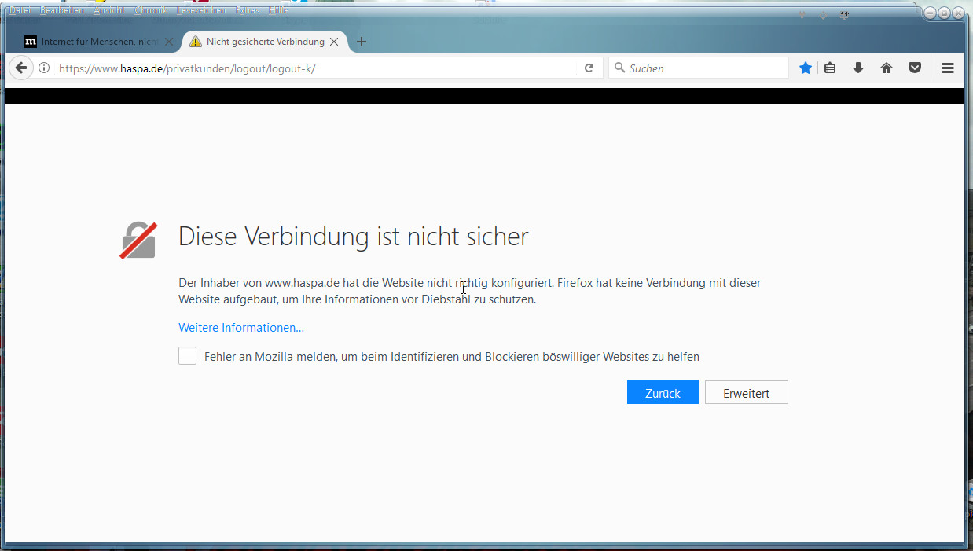Image resolution: width=973 pixels, height=551 pixels.
Task: Open the Pocket icon
Action: point(915,68)
